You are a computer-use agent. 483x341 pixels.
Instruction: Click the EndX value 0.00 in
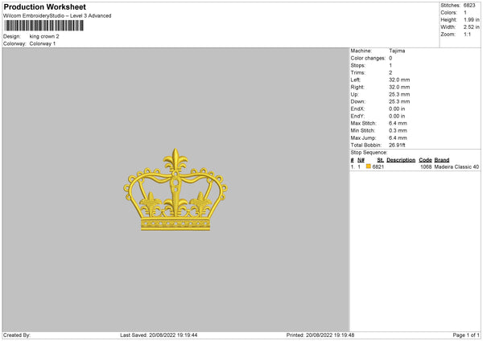(x=397, y=109)
